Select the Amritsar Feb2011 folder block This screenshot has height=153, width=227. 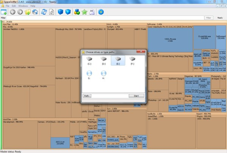pyautogui.click(x=29, y=47)
